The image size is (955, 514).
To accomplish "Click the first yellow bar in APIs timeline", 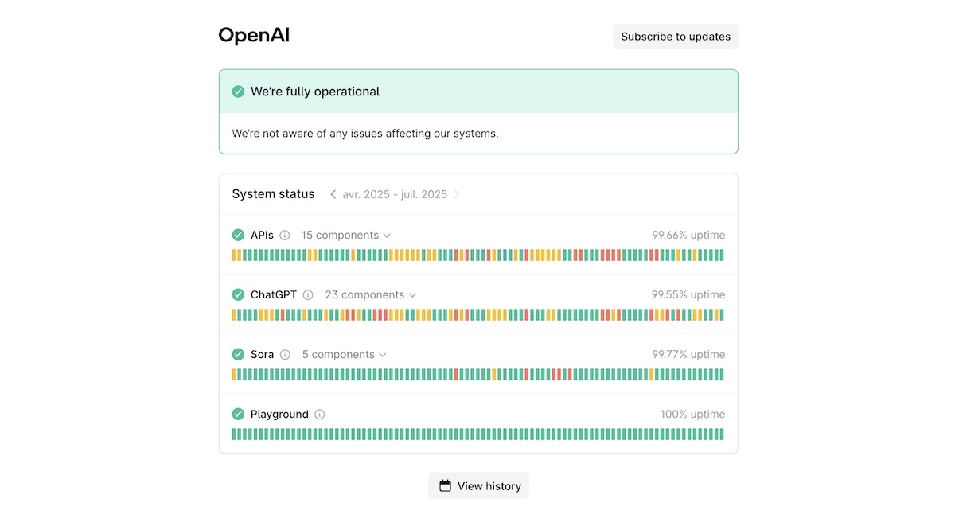I will pos(234,255).
